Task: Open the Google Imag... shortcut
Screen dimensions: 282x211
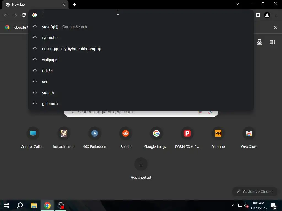Action: [x=156, y=138]
